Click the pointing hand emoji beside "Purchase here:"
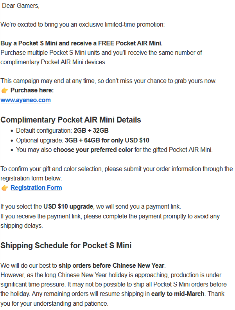 click(x=5, y=90)
